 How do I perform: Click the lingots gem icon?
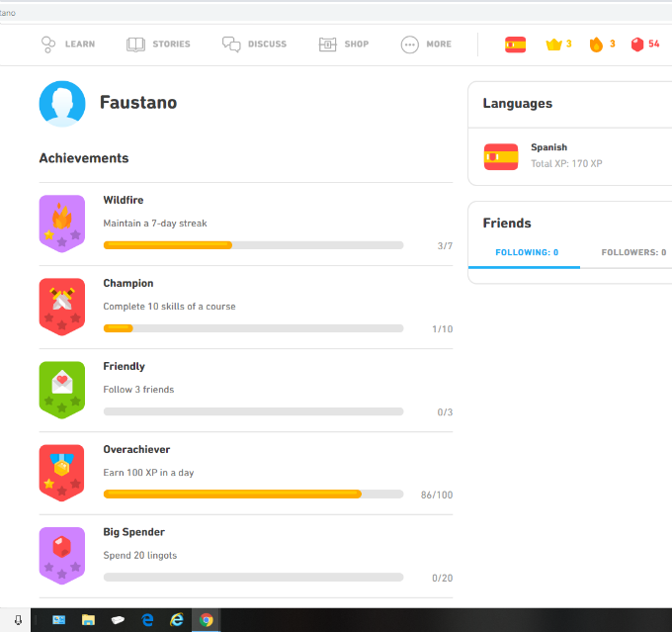pos(637,45)
